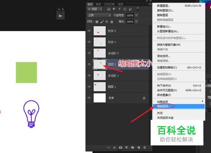Select the 背景 layer thumbnail
Viewport: 211px width, 153px height.
[x=100, y=98]
